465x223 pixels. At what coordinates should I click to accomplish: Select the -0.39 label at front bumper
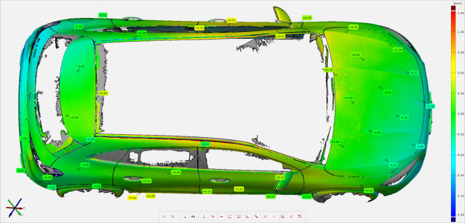(431, 106)
